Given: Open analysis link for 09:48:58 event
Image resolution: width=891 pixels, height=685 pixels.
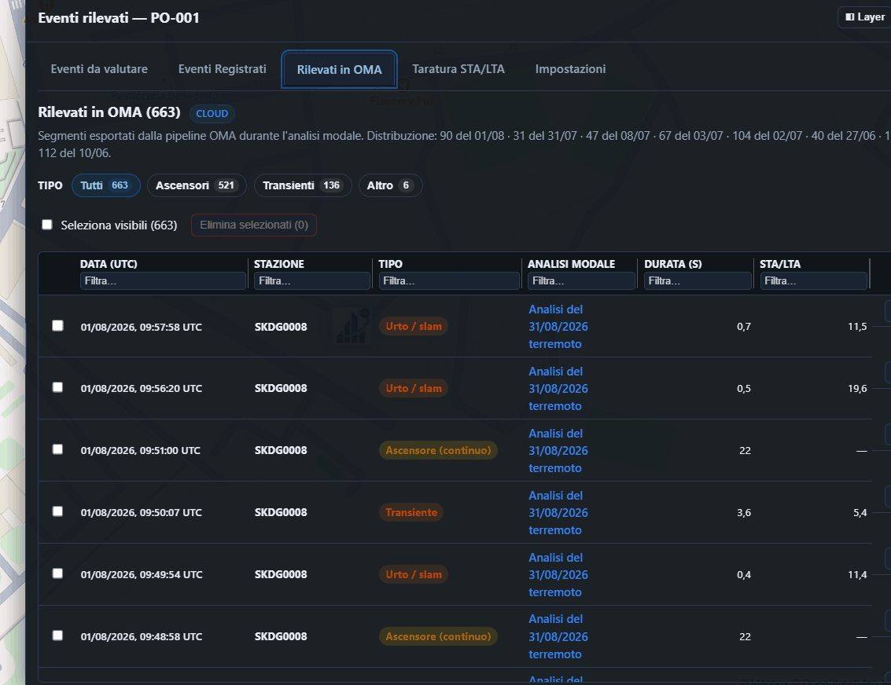Looking at the screenshot, I should click(558, 637).
